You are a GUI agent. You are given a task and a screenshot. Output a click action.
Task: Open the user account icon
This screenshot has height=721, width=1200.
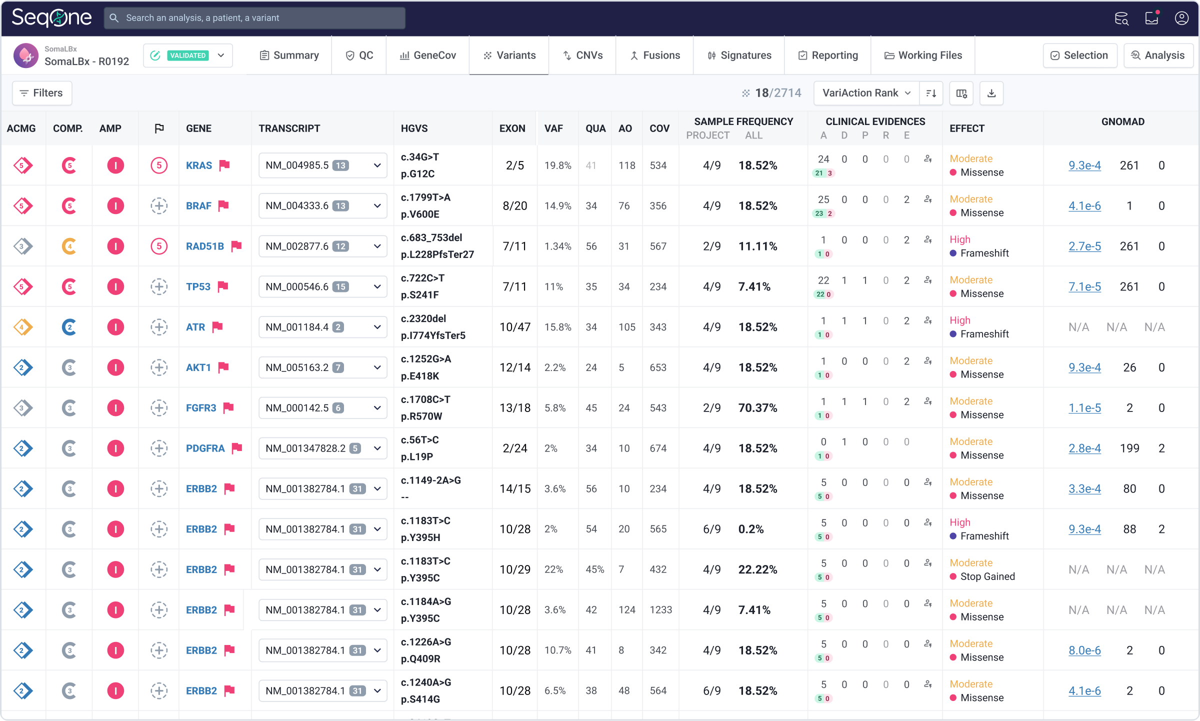click(1181, 18)
